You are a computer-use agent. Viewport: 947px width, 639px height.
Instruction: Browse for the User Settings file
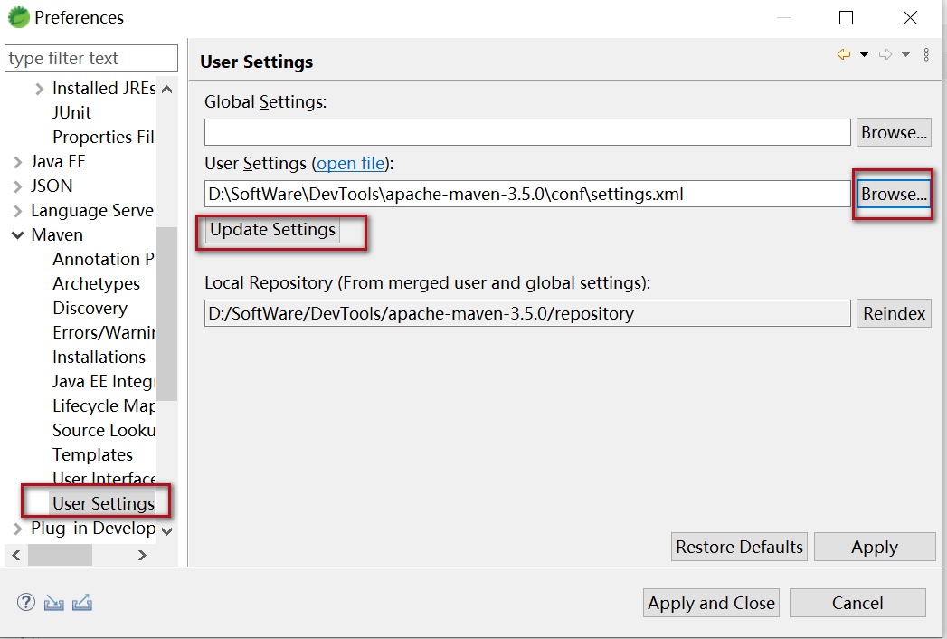coord(894,194)
